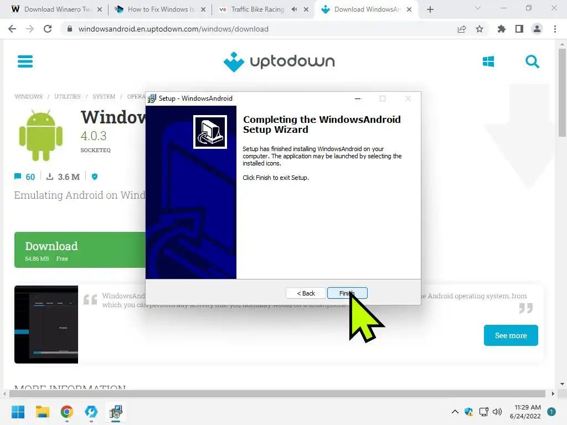567x425 pixels.
Task: Open the WINDOWS breadcrumb link
Action: point(29,96)
